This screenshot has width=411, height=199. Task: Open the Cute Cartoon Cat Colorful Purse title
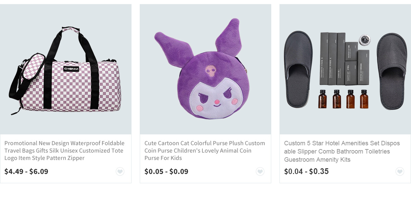click(205, 150)
